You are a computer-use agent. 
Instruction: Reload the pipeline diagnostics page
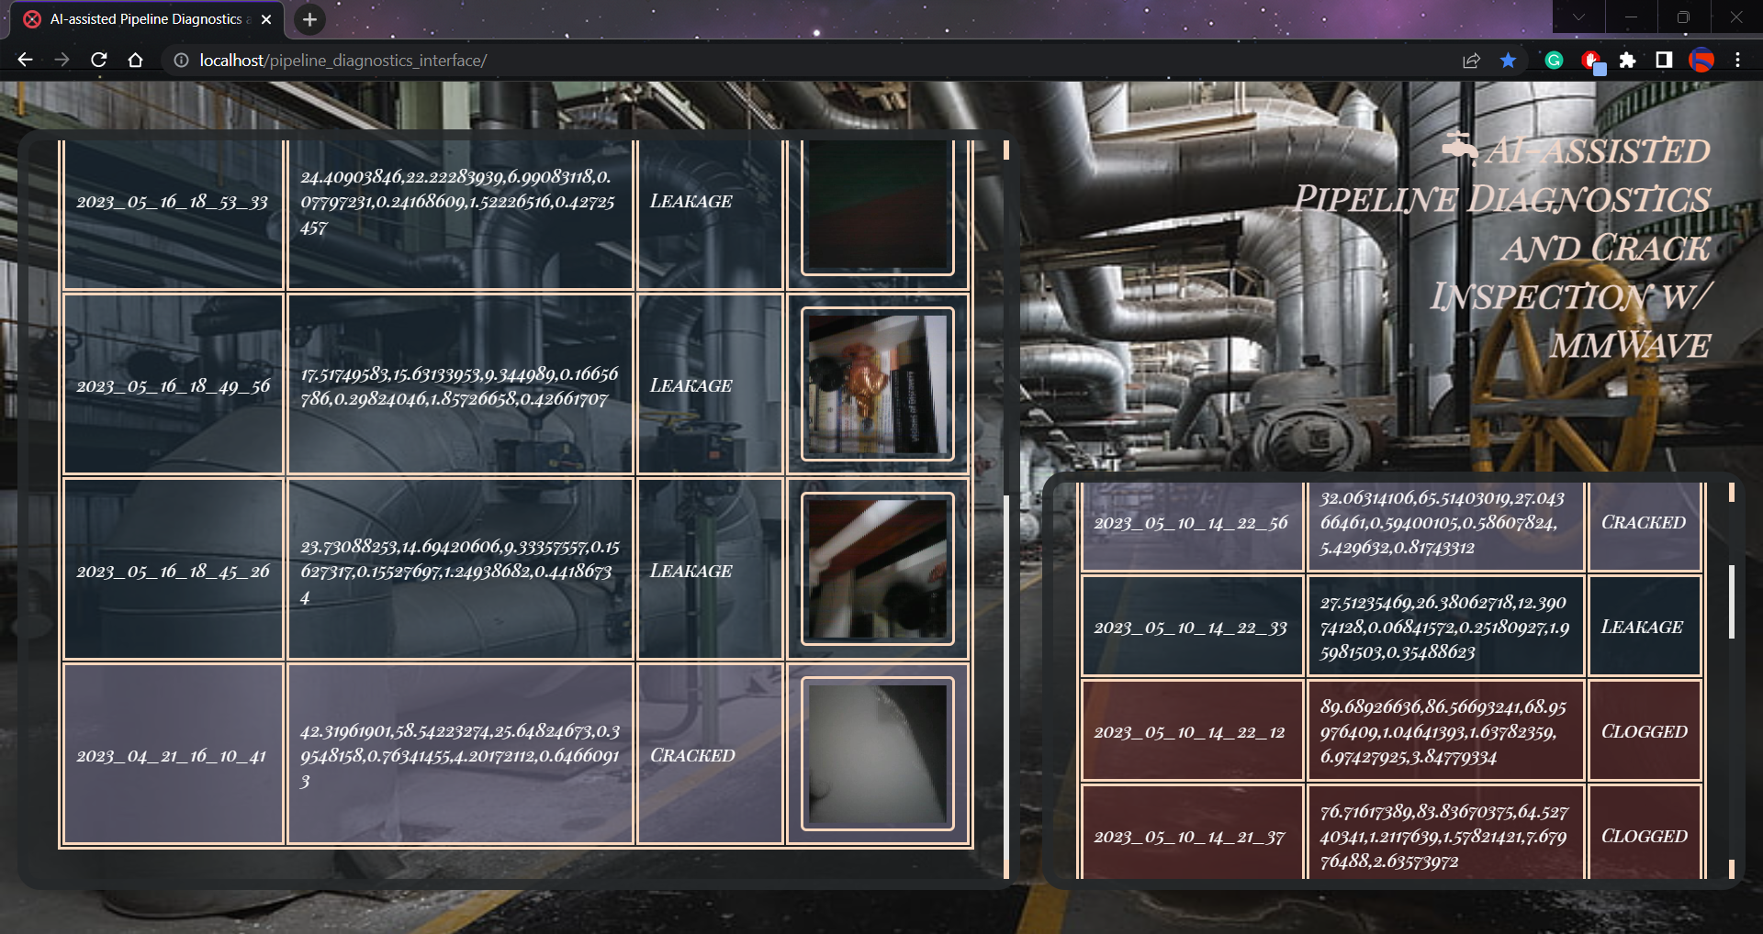tap(99, 61)
